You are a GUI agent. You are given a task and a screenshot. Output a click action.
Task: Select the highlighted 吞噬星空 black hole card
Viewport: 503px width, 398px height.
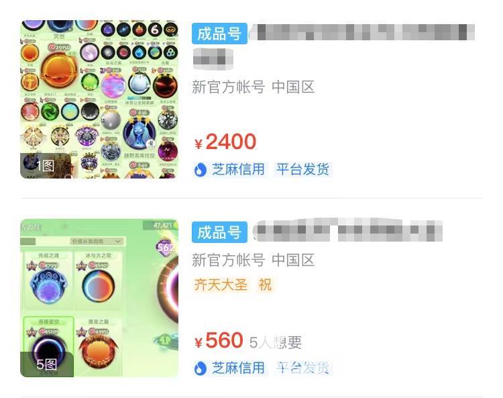coord(48,346)
